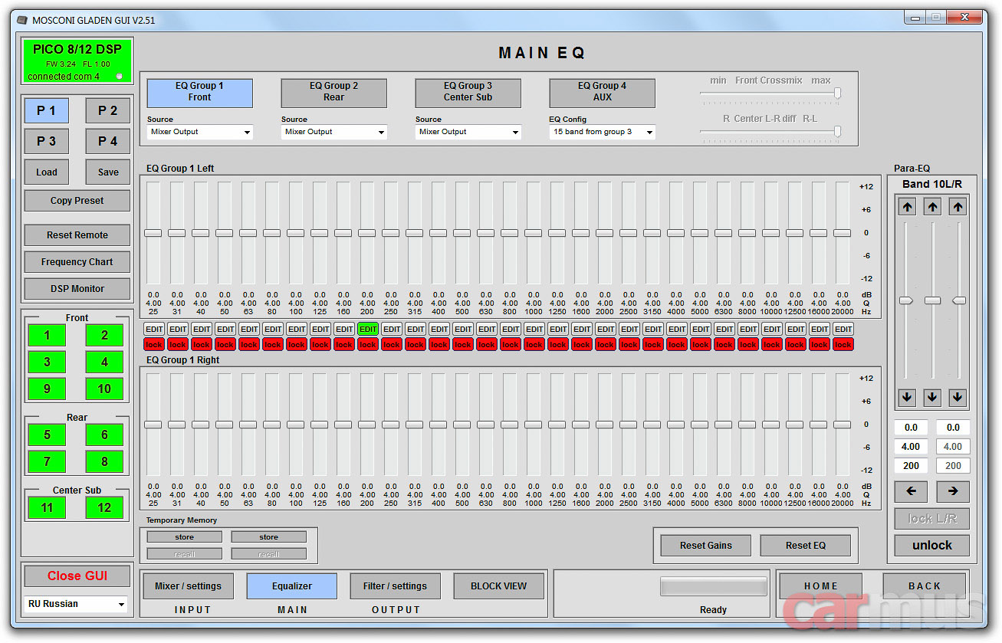
Task: Click the Center L-R diff slider handle
Action: click(x=838, y=132)
